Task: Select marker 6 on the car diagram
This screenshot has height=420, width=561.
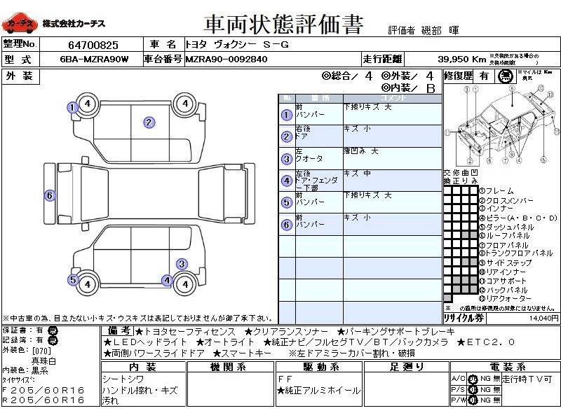Action: [x=50, y=195]
